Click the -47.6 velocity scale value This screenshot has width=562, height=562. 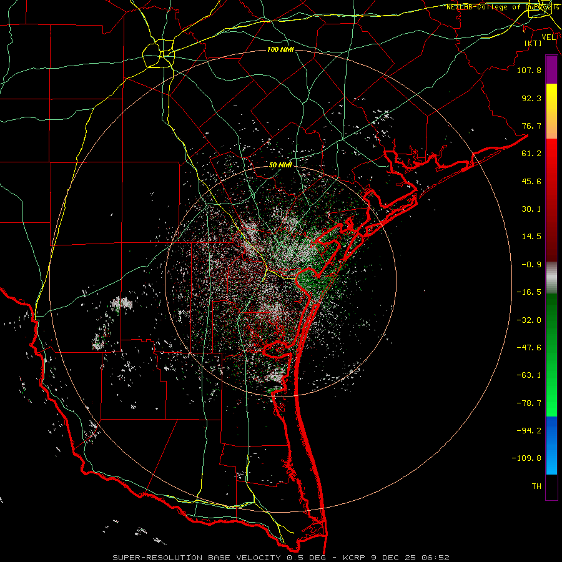529,348
